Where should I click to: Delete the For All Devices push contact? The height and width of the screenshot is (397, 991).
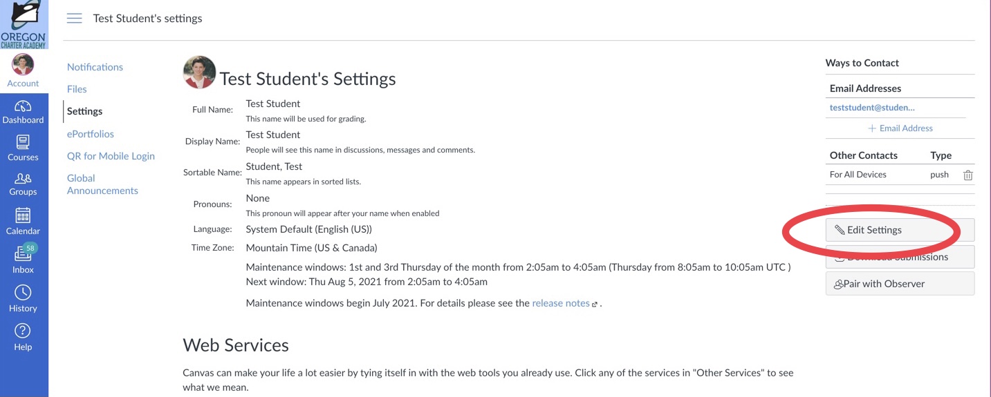point(968,175)
